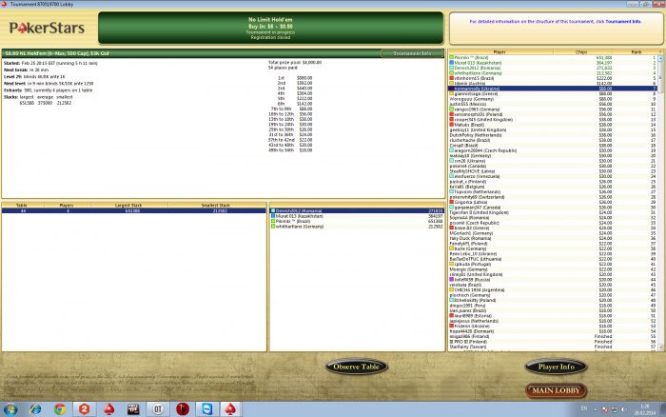Click yellow color tag beside CHICHA 1984 (Argentina)
The width and height of the screenshot is (666, 417).
[x=452, y=290]
